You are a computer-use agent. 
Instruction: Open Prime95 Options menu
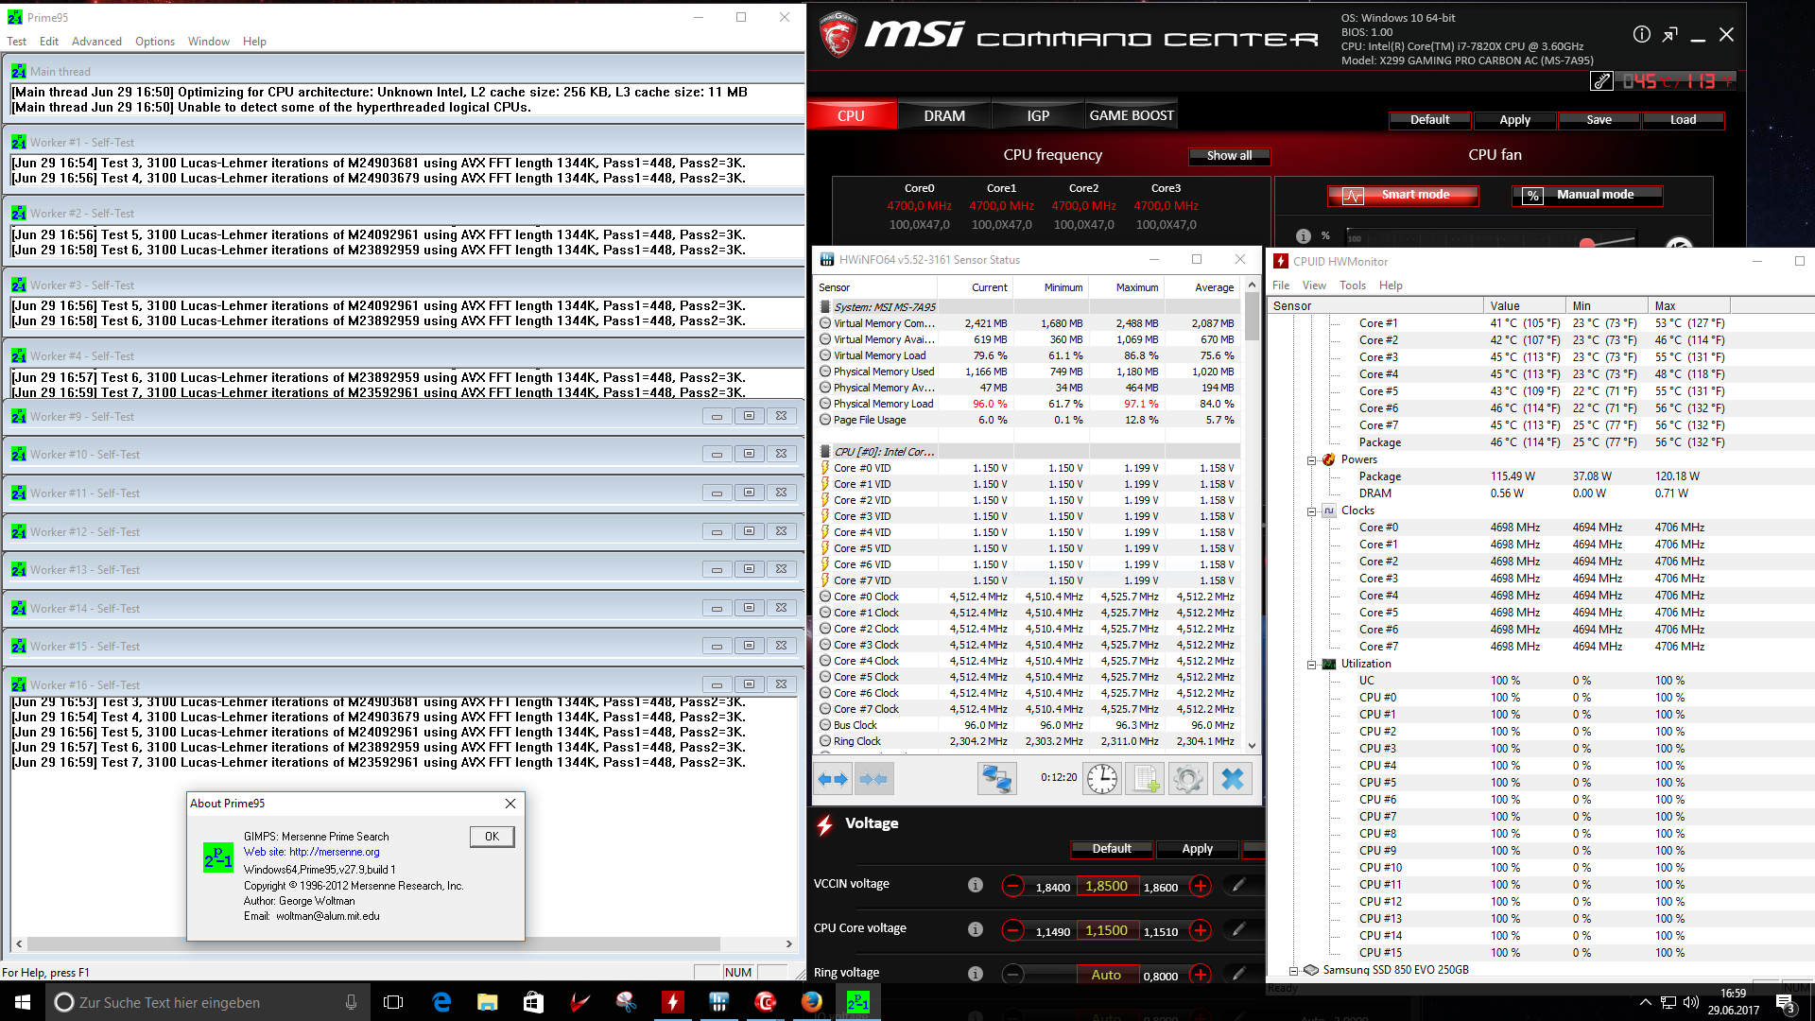[x=155, y=42]
